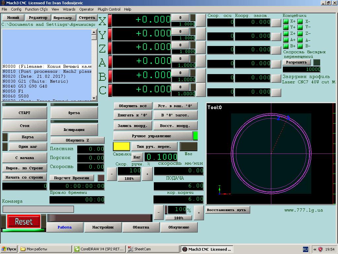This screenshot has width=338, height=254.
Task: Click the RU language indicator in tray
Action: click(x=305, y=249)
